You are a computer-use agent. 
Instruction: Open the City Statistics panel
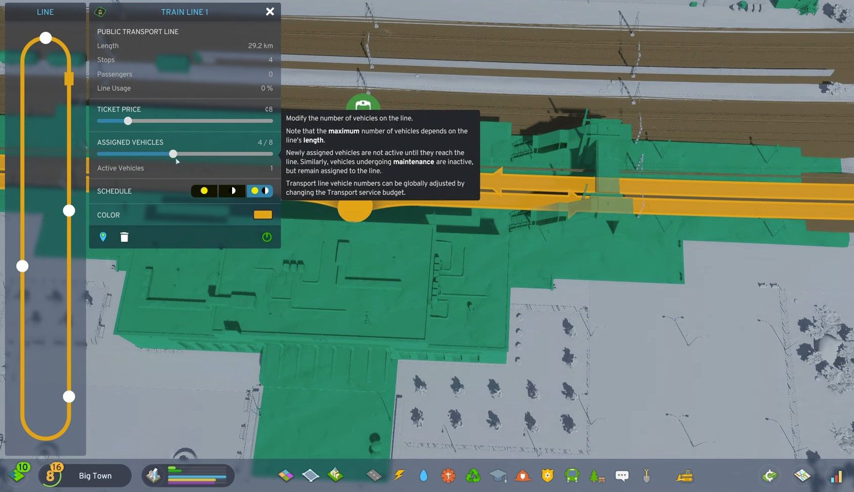point(834,475)
